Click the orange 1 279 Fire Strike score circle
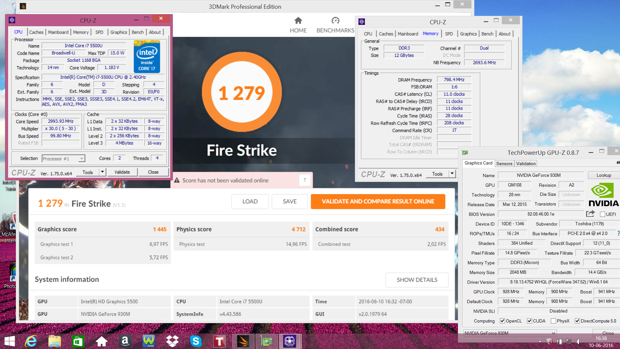620x349 pixels. point(242,92)
